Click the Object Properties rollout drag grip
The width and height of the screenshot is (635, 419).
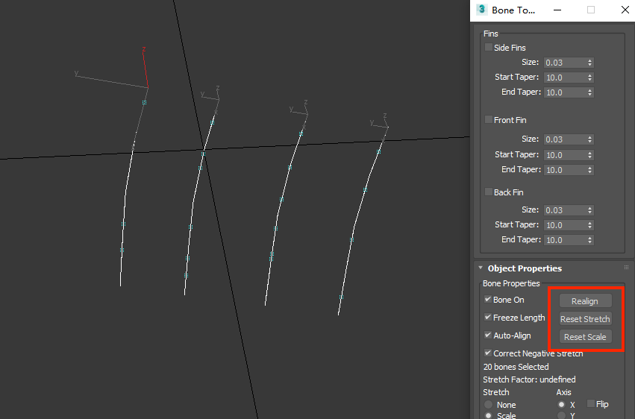click(x=626, y=268)
